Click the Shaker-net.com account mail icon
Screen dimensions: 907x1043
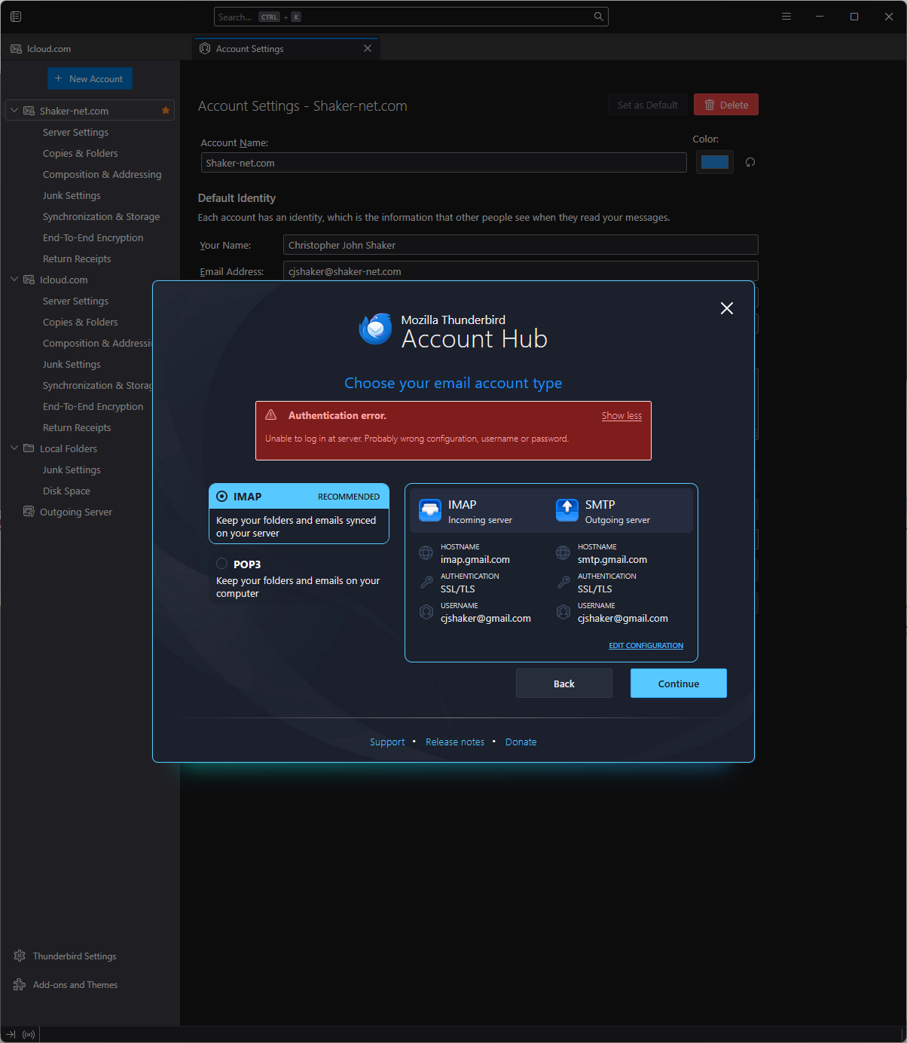[x=29, y=111]
